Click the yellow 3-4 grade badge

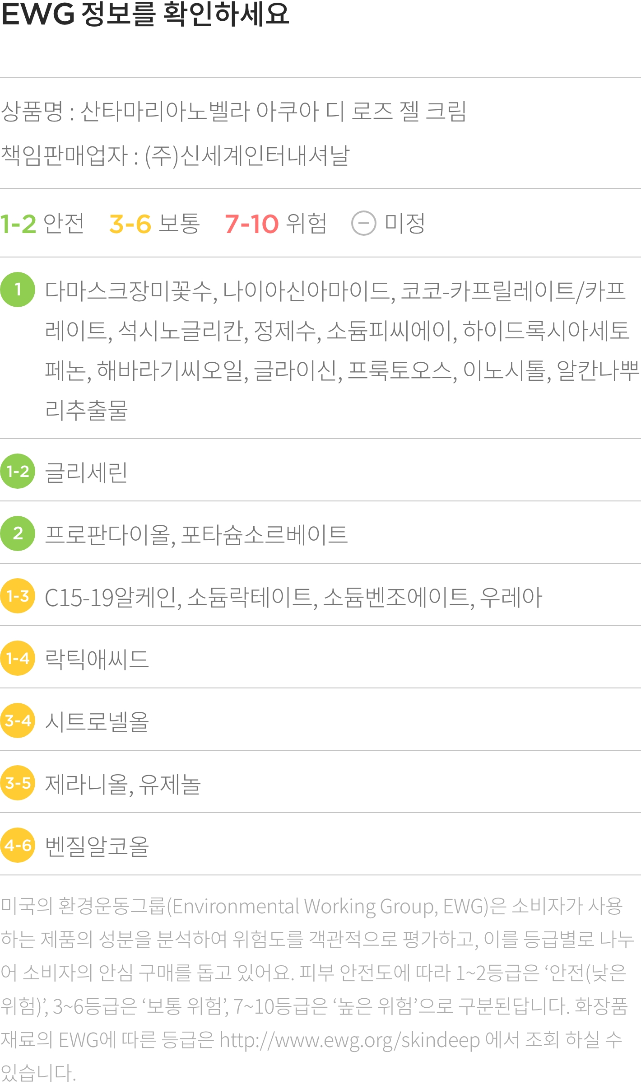coord(18,720)
